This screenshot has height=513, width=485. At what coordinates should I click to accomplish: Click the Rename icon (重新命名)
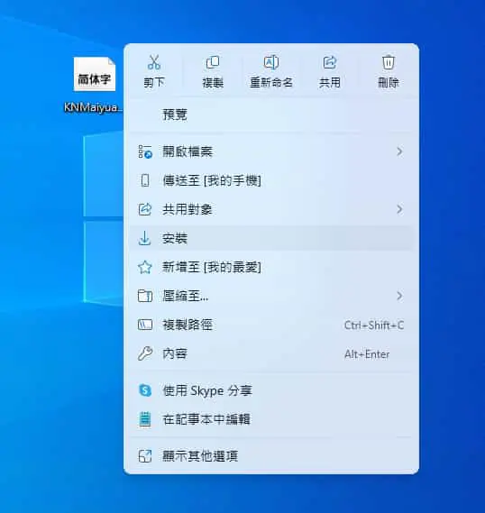pyautogui.click(x=271, y=62)
